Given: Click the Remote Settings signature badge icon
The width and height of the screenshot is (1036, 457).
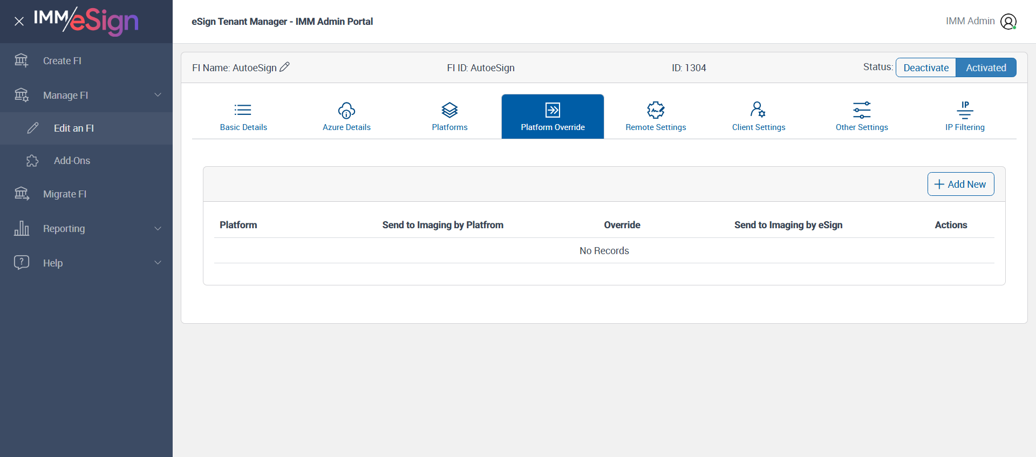Looking at the screenshot, I should [x=656, y=110].
